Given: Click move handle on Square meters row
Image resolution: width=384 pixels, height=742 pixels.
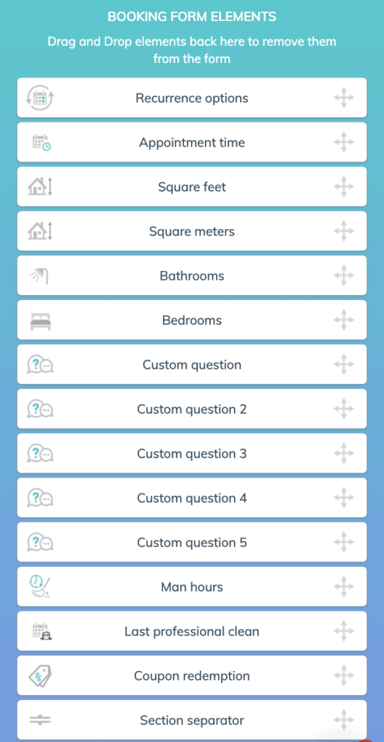Looking at the screenshot, I should [x=344, y=231].
